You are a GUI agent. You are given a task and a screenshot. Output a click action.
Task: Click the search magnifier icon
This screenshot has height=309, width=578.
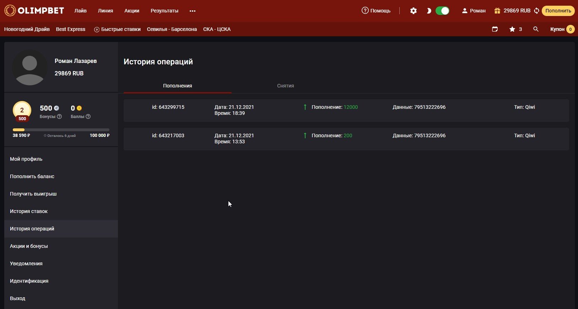click(x=536, y=29)
